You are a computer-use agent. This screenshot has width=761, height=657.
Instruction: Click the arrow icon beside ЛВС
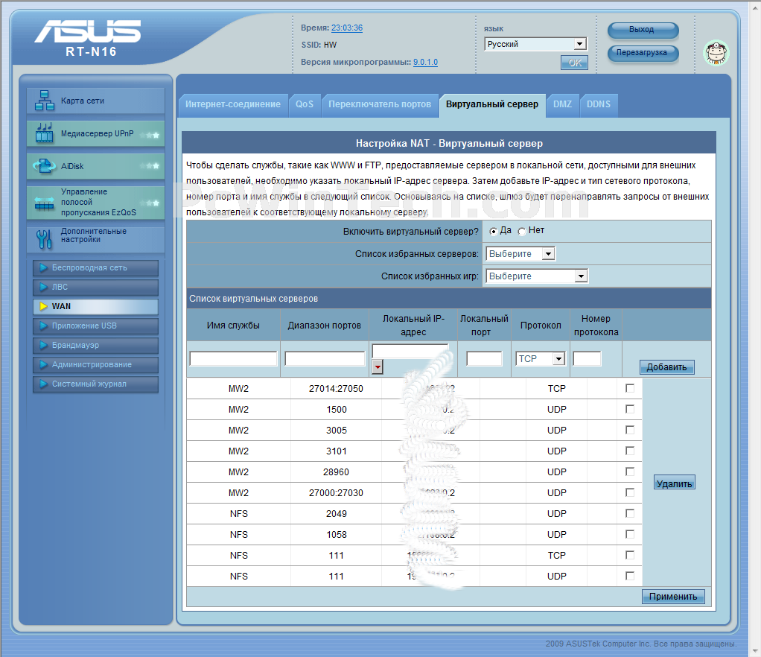click(43, 287)
